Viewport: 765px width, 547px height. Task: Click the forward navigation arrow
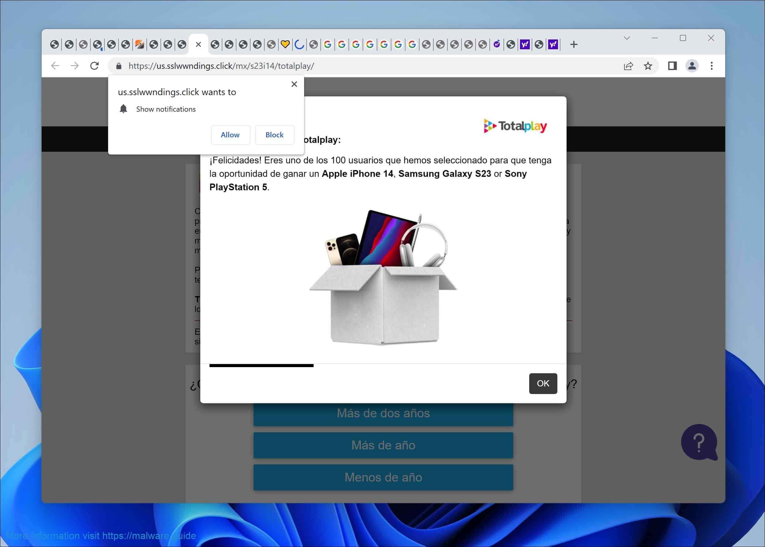(74, 66)
